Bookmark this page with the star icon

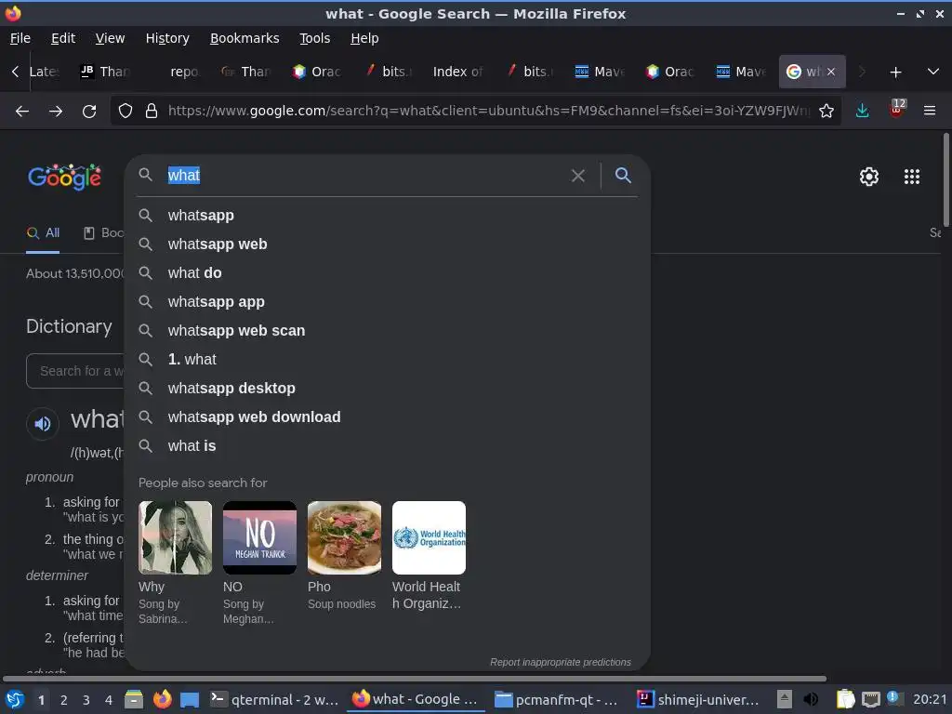[x=826, y=112]
